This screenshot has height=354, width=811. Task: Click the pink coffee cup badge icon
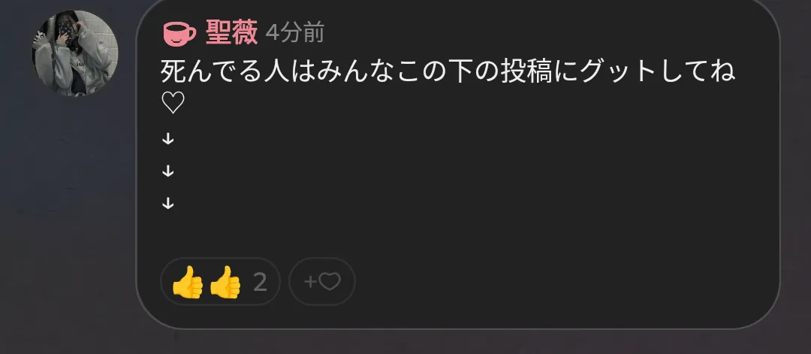point(179,33)
